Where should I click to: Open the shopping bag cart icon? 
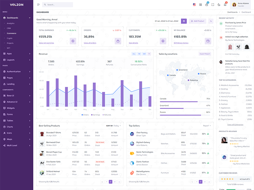coord(207,5)
